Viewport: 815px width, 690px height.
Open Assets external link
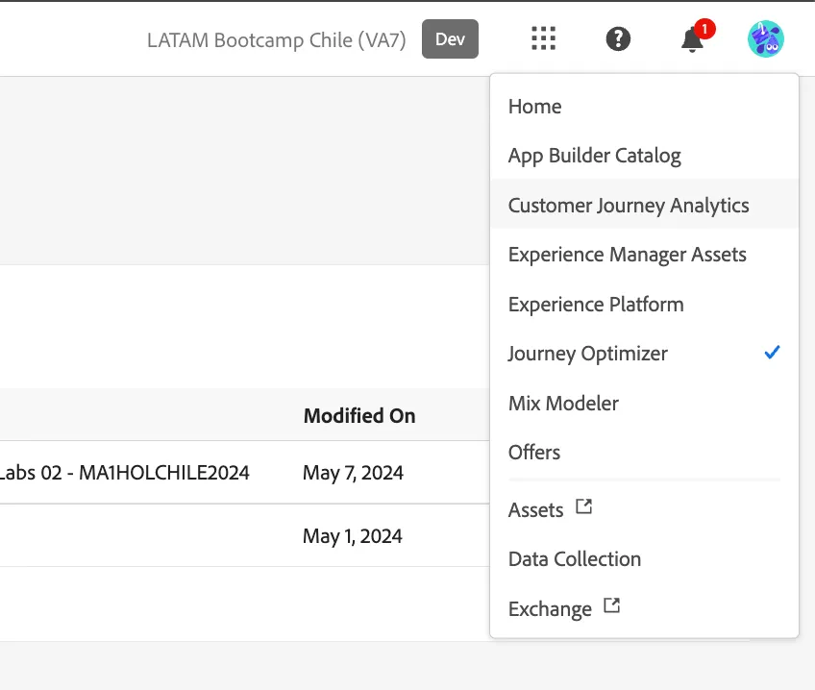click(644, 509)
